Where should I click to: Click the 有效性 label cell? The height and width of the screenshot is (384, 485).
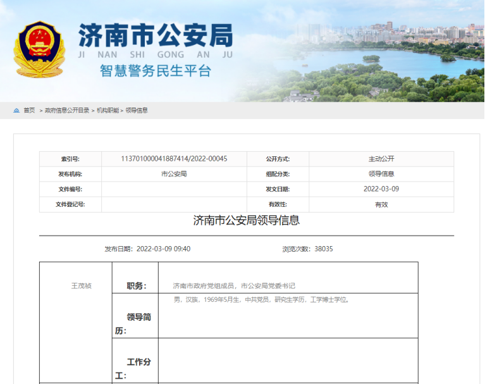coord(278,204)
